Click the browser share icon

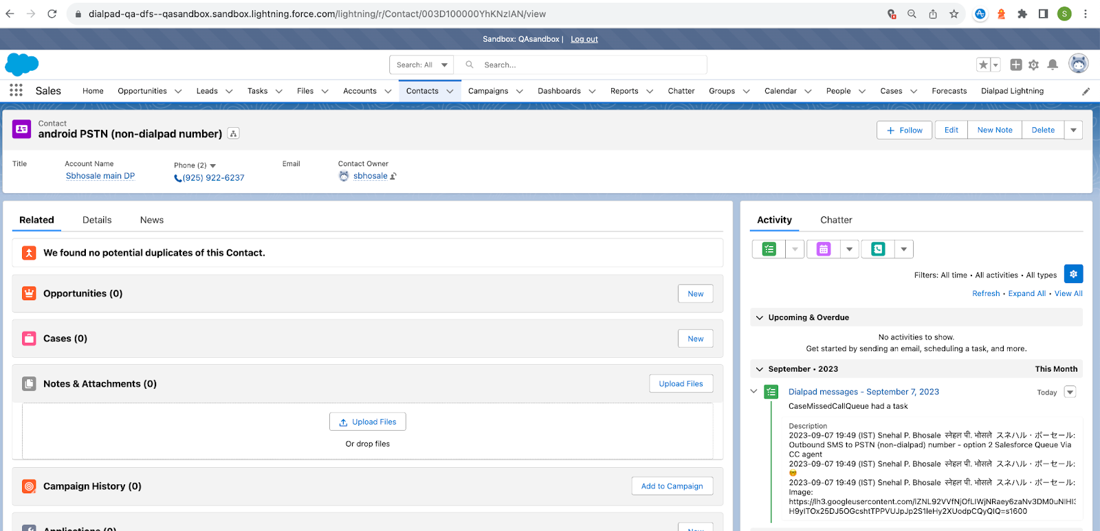[x=933, y=14]
